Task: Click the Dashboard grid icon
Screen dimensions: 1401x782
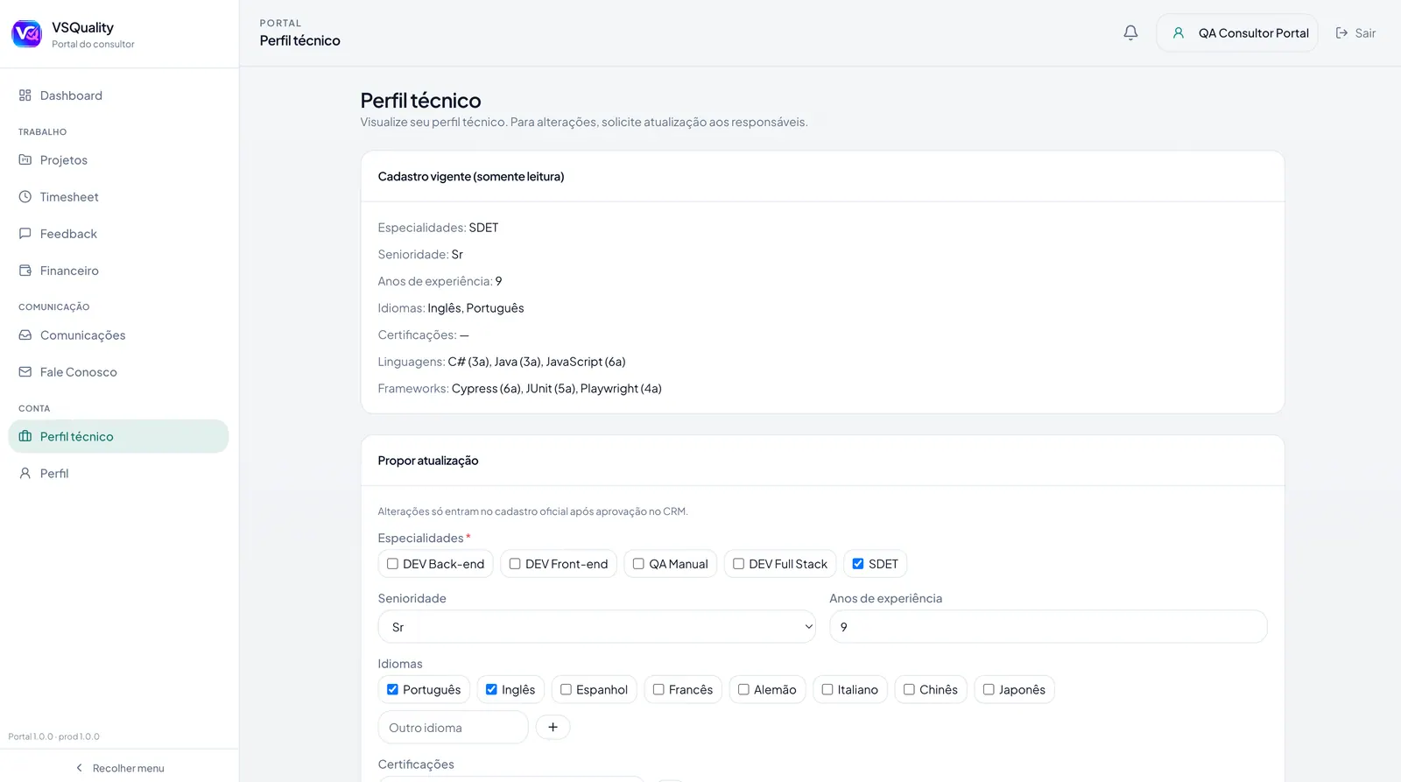Action: click(x=25, y=95)
